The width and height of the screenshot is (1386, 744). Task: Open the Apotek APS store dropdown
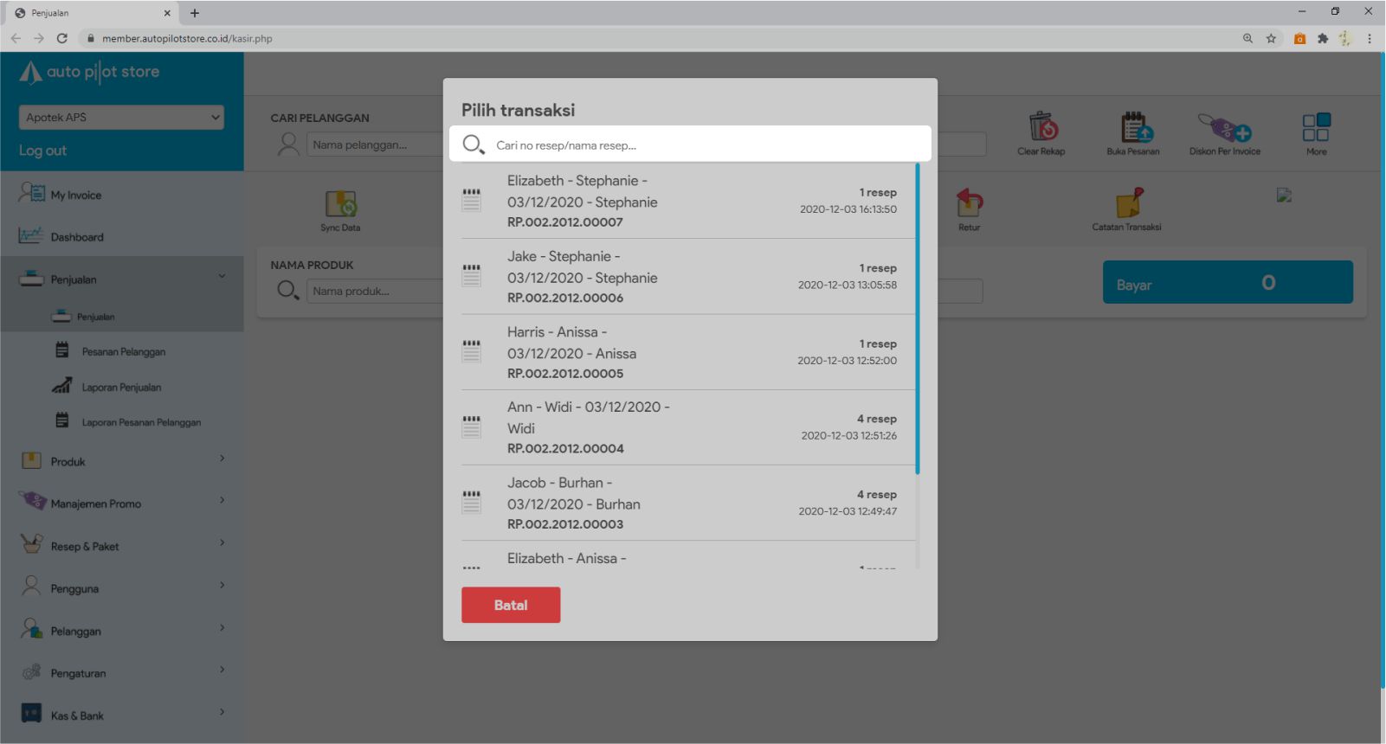[121, 118]
